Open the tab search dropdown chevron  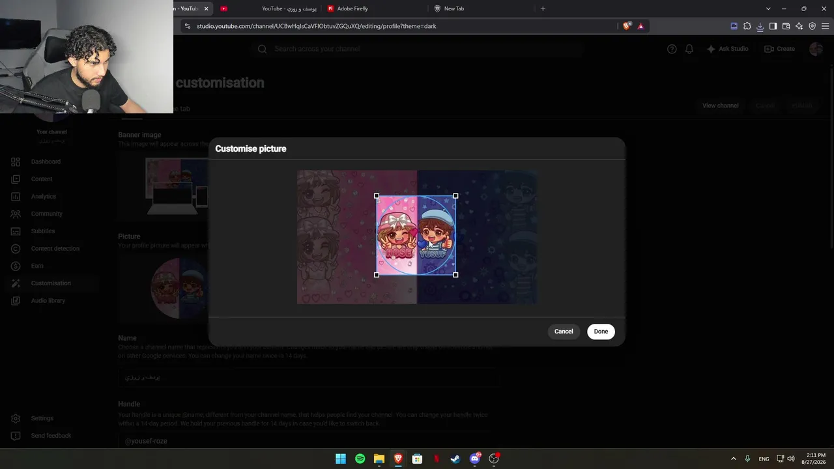point(768,8)
